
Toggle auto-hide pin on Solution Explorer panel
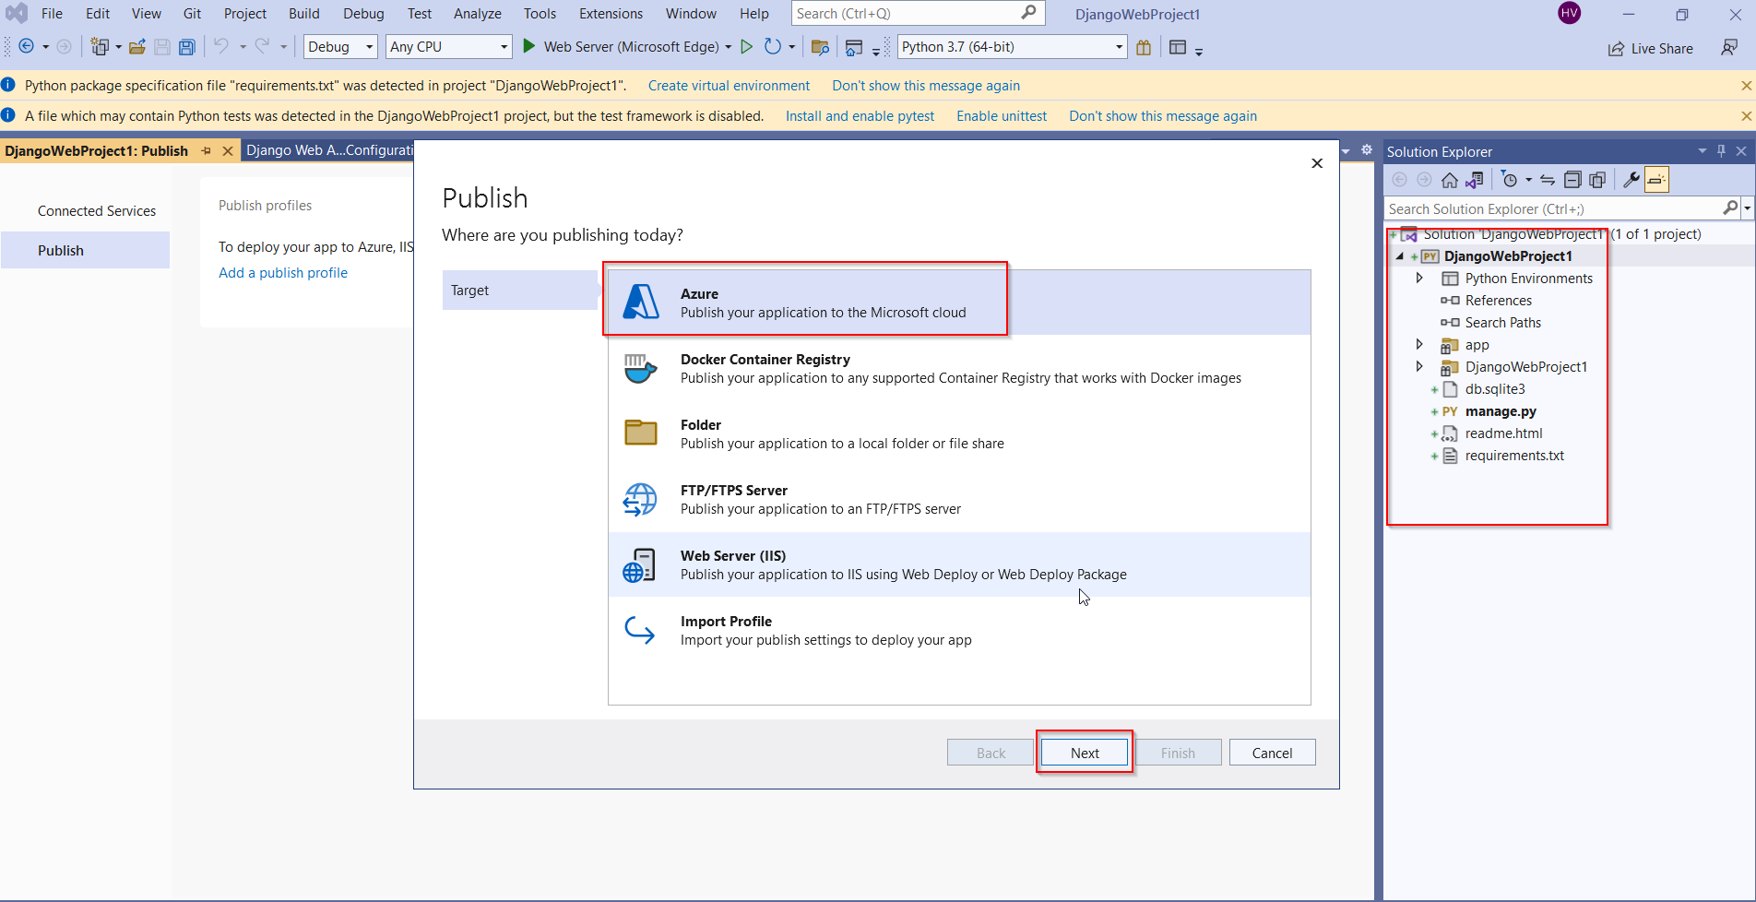coord(1721,151)
